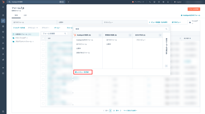The width and height of the screenshot is (205, 114).
Task: Toggle the フォルダー folder panel button
Action: point(194,22)
